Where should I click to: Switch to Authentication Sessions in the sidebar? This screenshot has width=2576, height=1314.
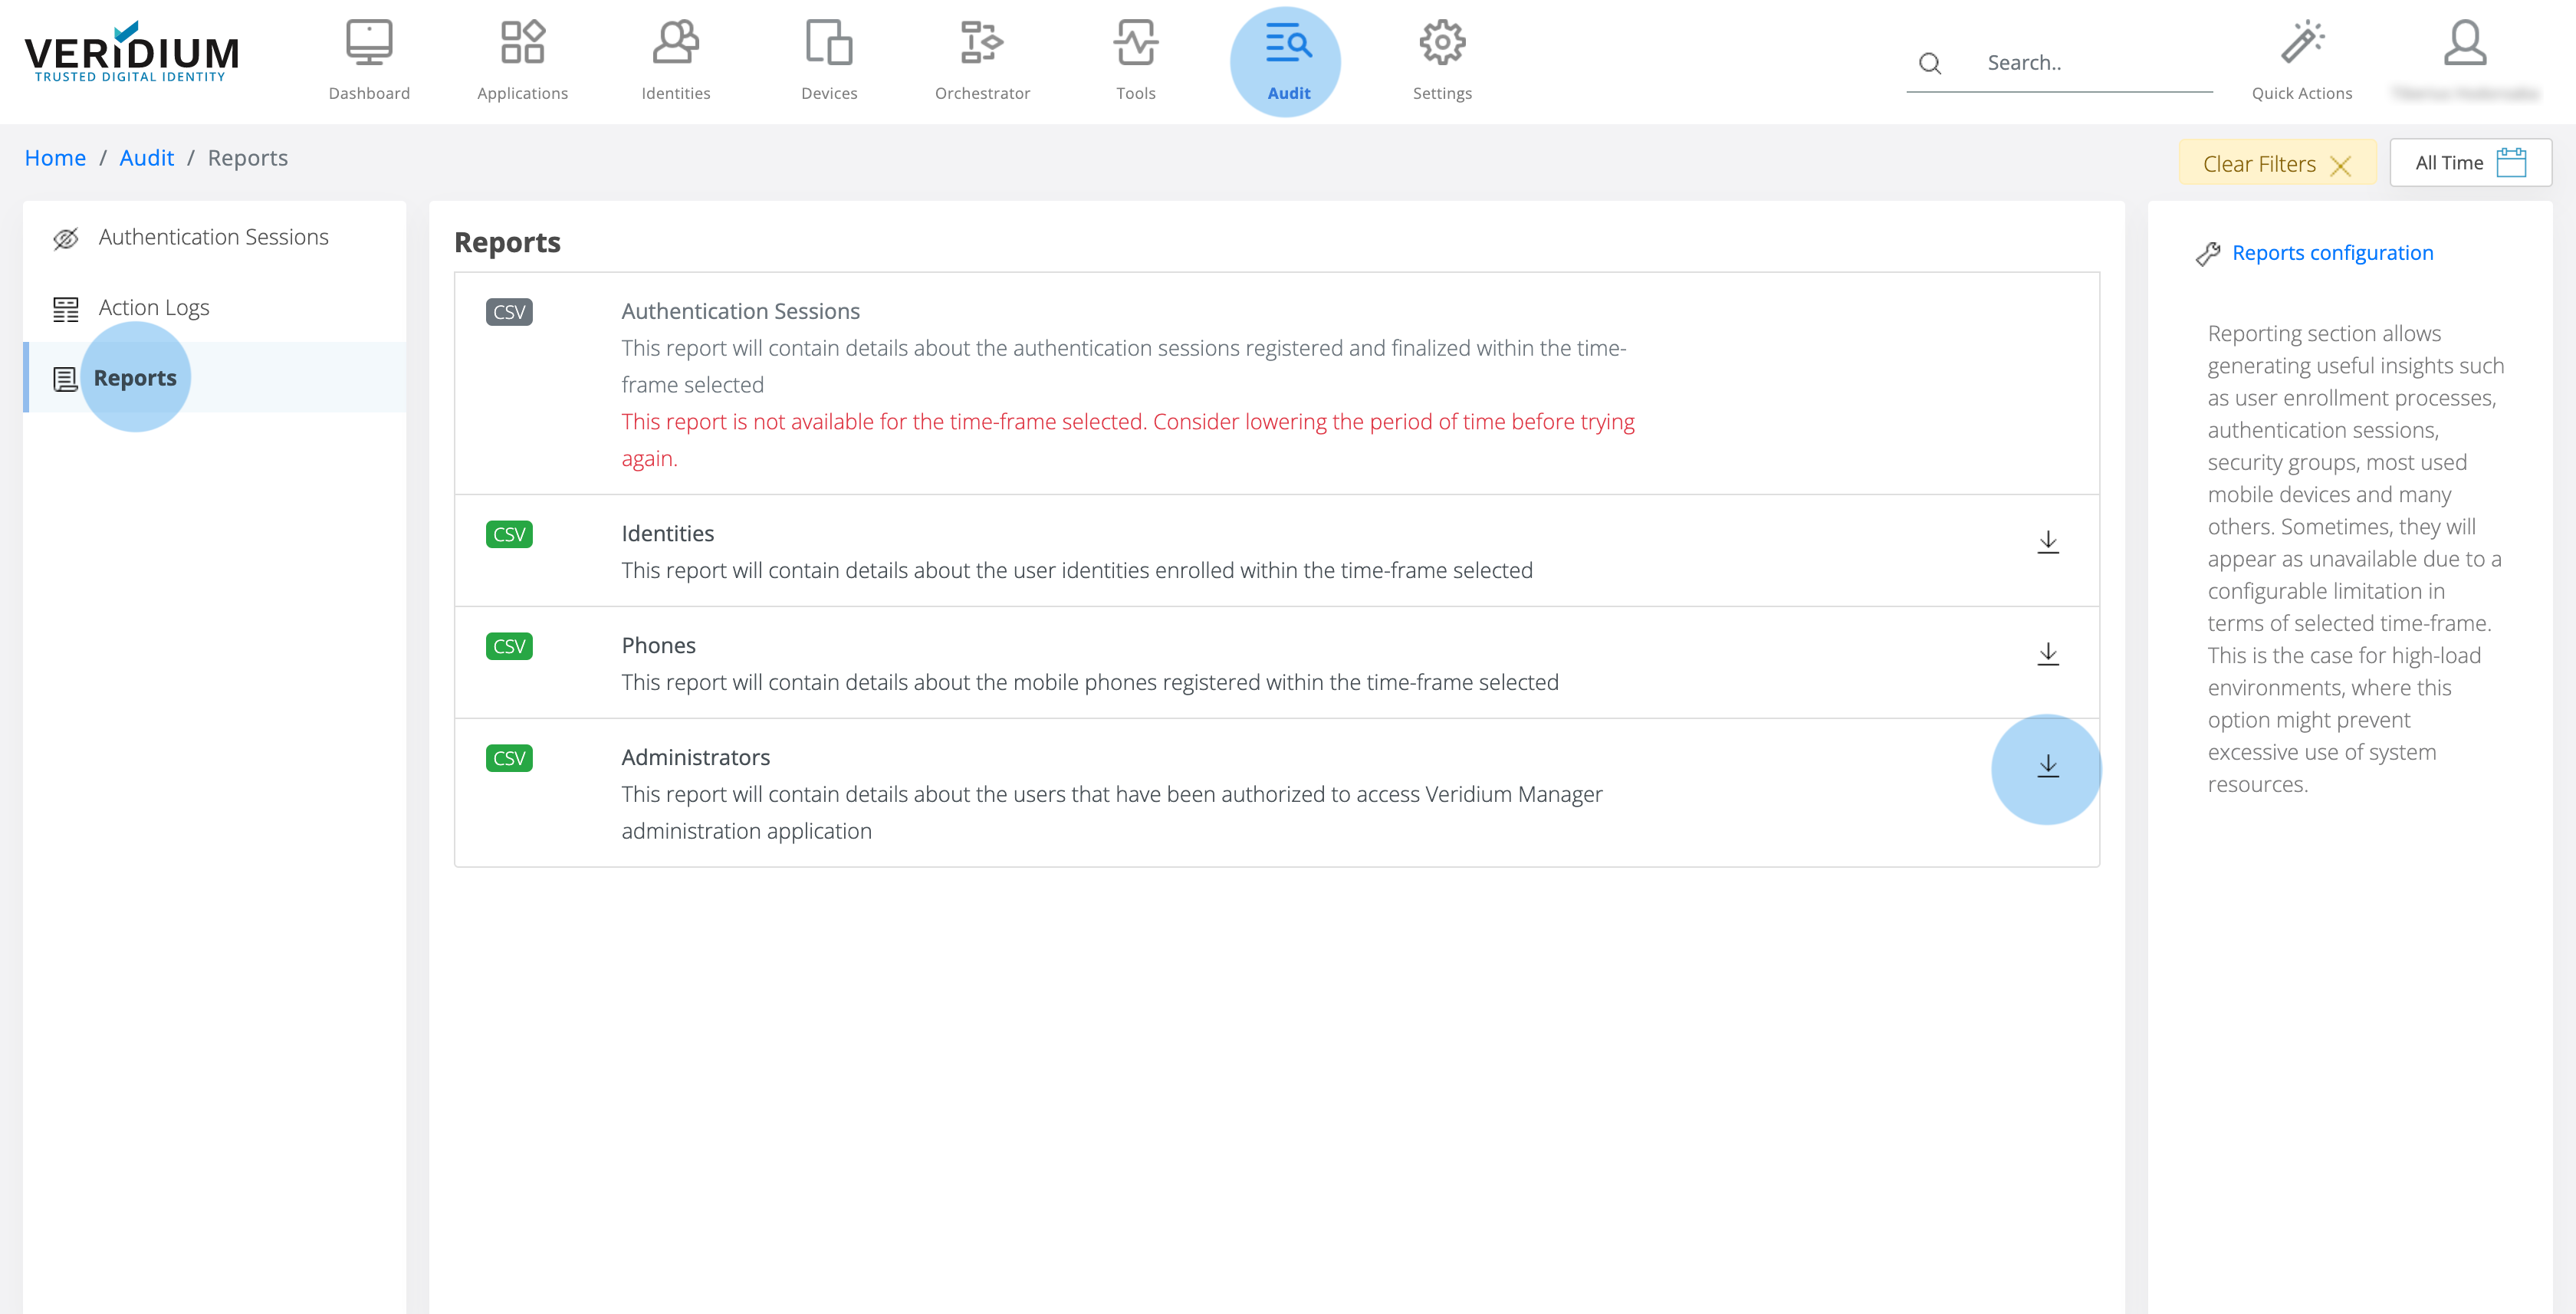pyautogui.click(x=212, y=236)
